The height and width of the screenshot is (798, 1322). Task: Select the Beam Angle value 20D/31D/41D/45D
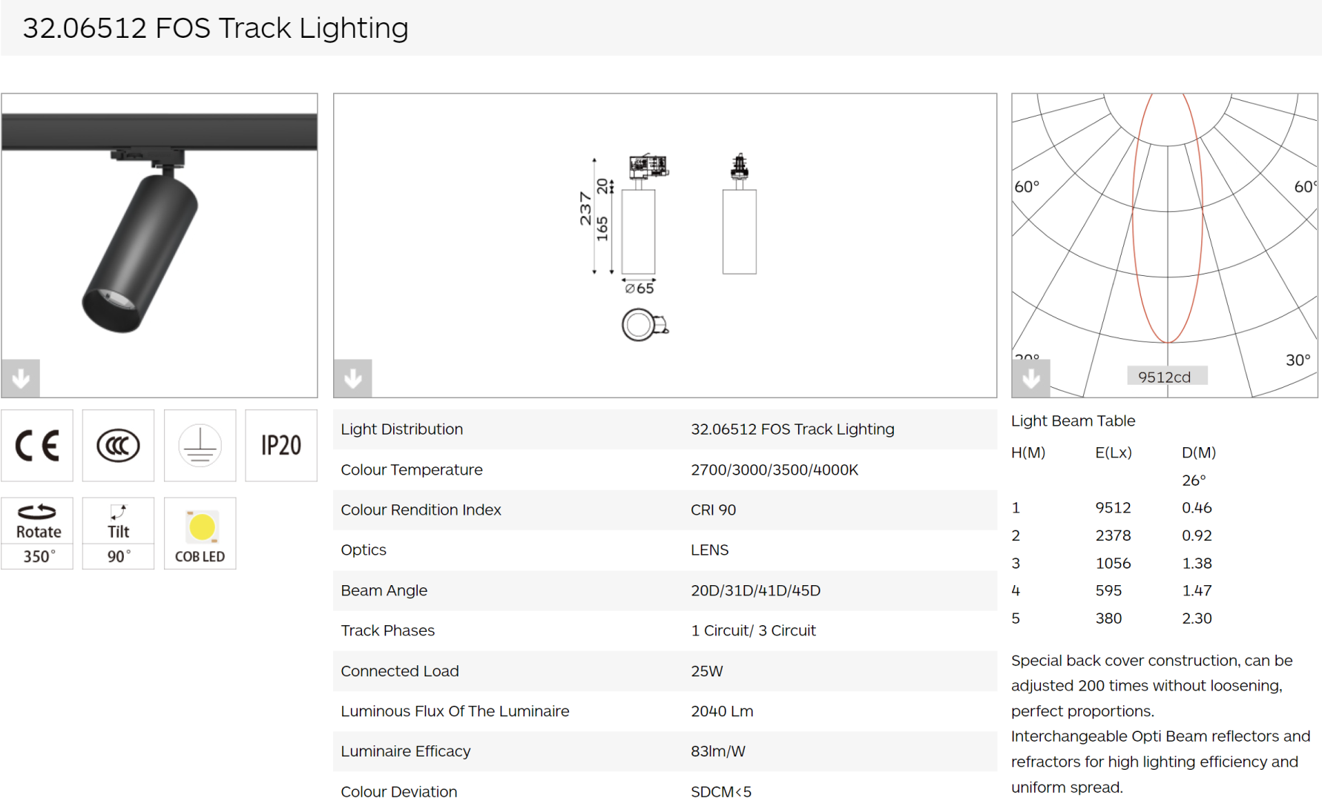(x=755, y=590)
